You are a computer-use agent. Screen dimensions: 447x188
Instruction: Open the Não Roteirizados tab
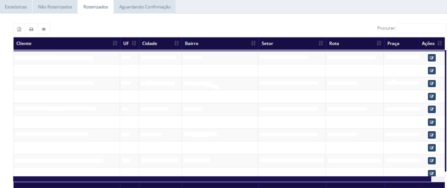[x=55, y=7]
